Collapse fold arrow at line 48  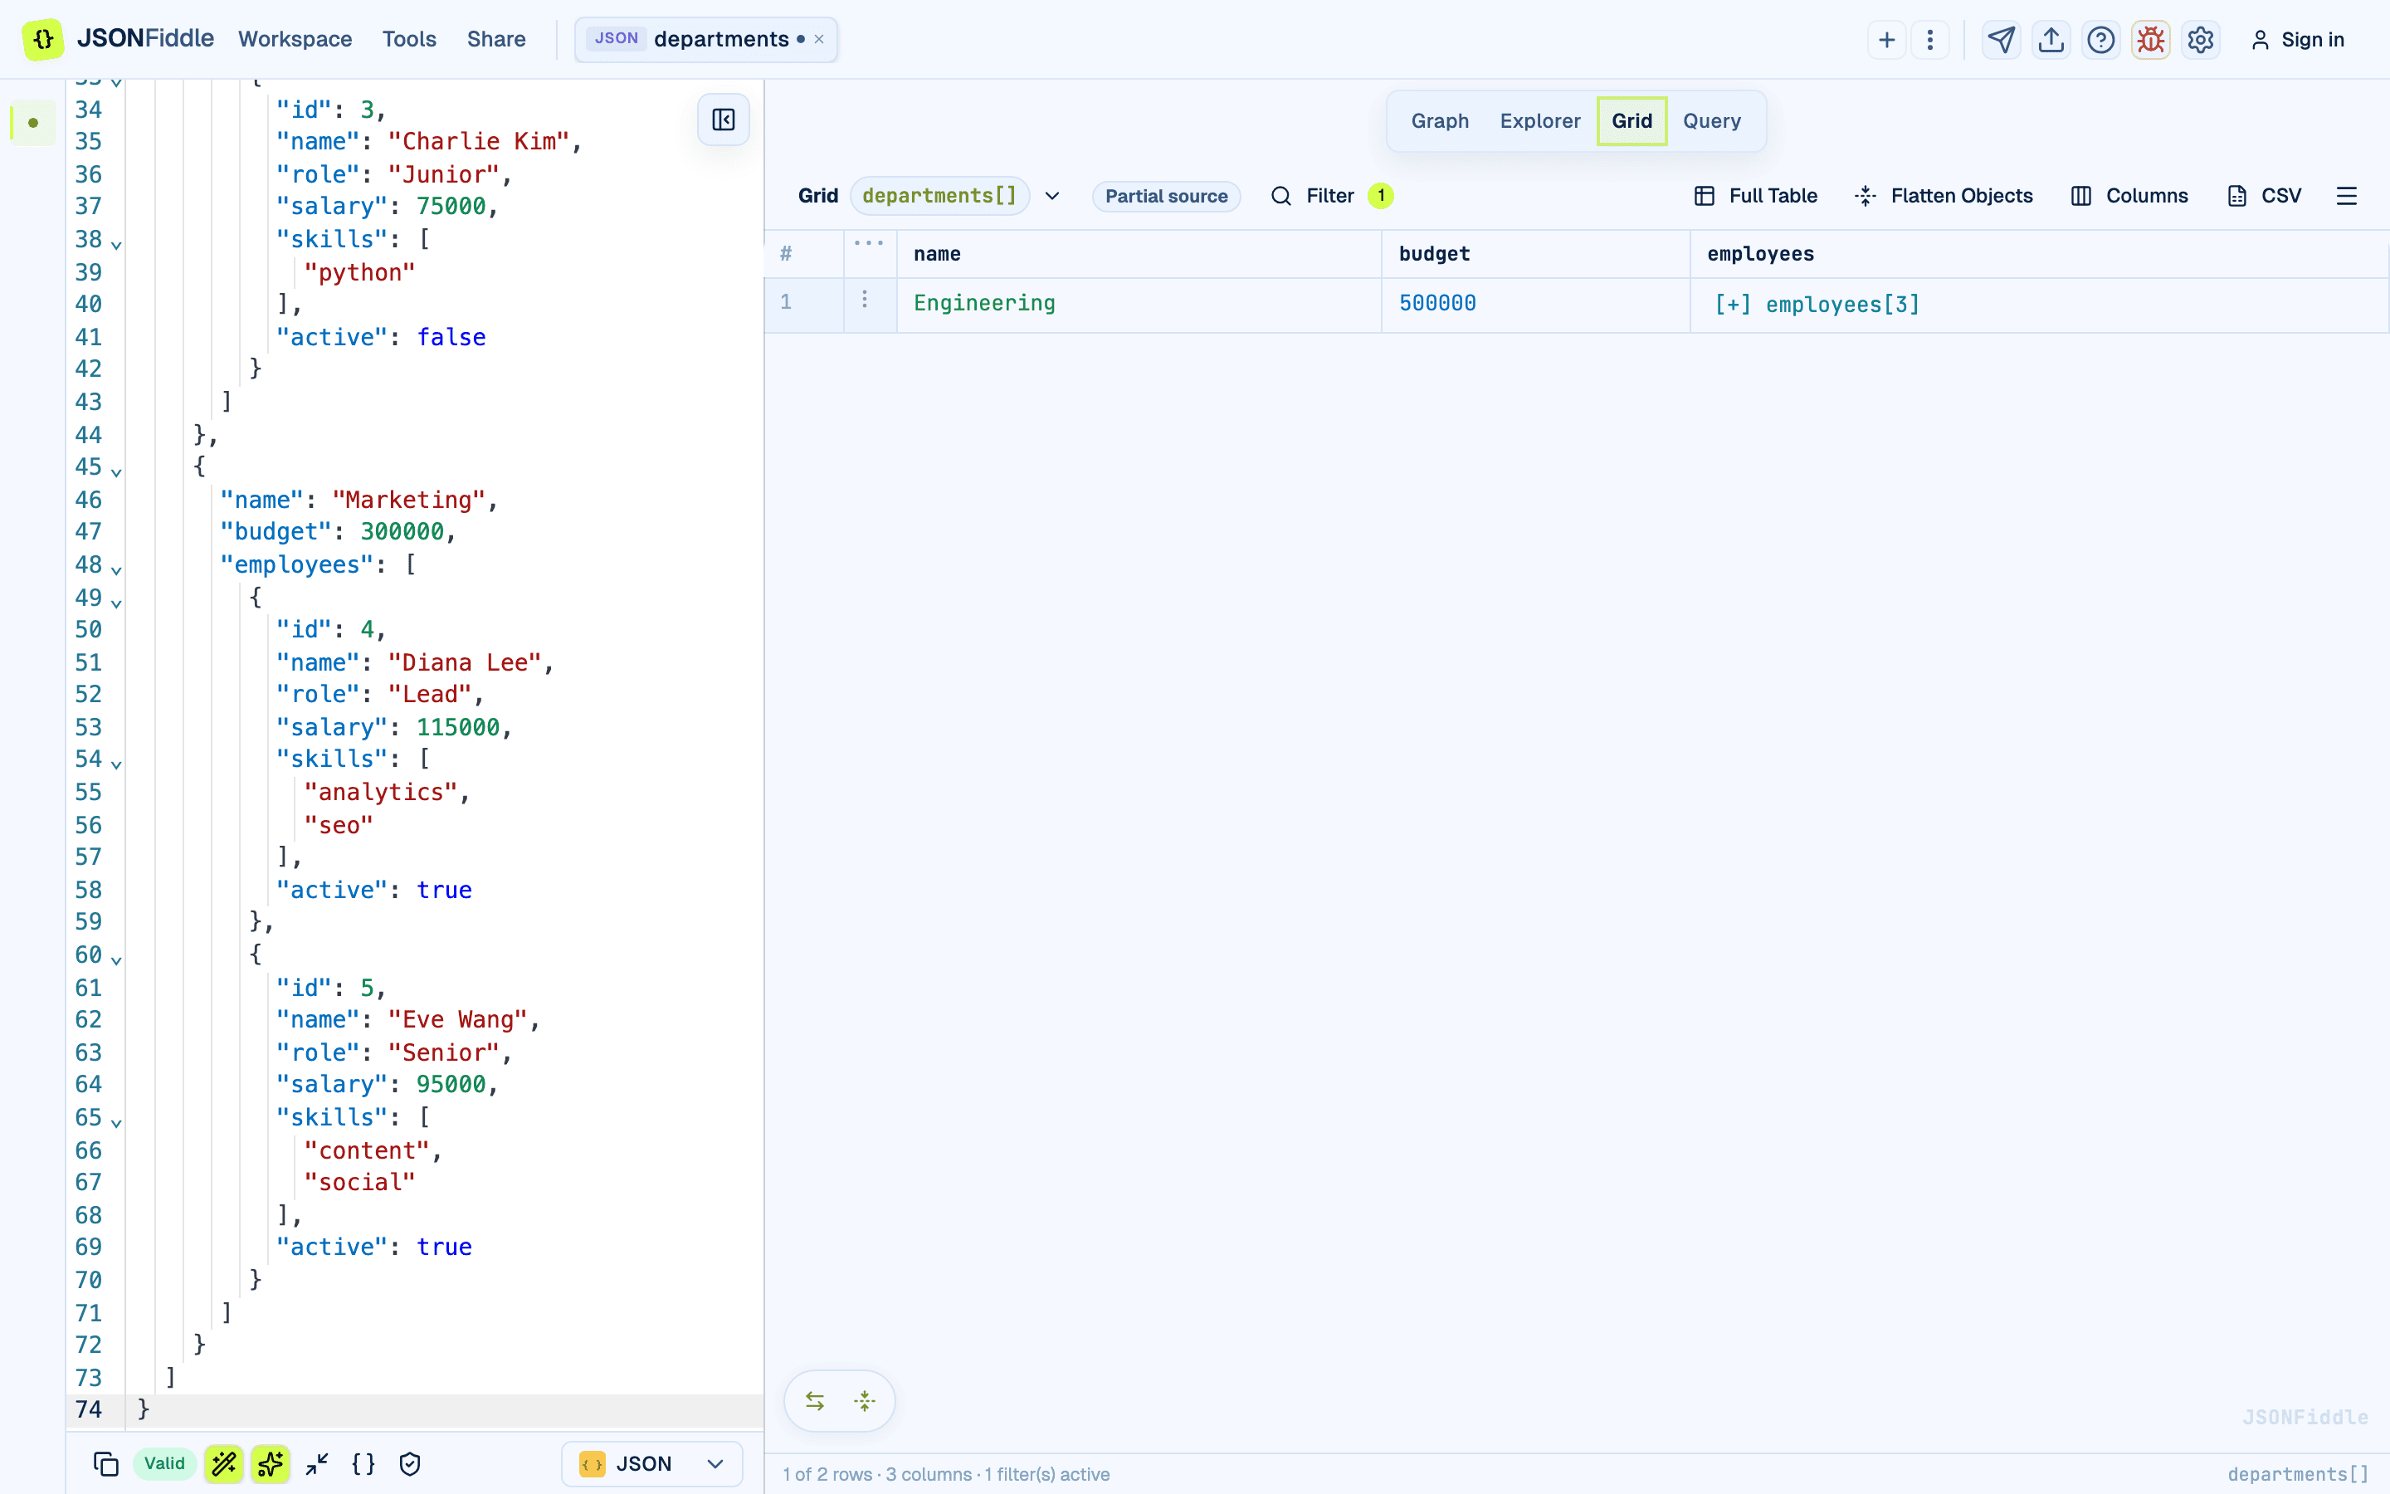point(116,570)
